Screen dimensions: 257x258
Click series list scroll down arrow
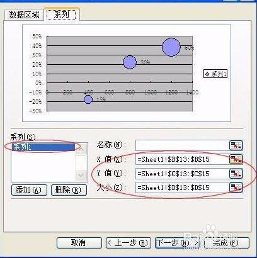81,175
